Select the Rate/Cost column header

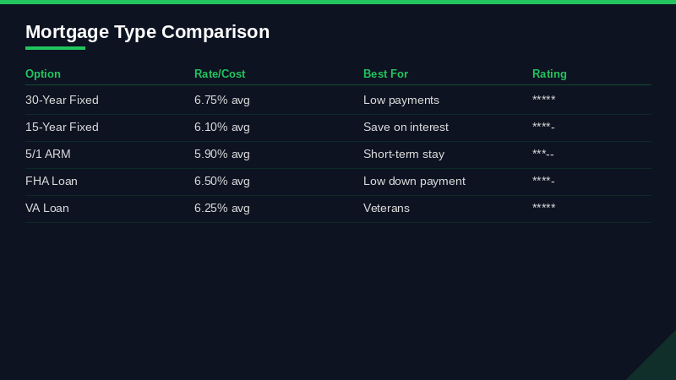pyautogui.click(x=220, y=74)
